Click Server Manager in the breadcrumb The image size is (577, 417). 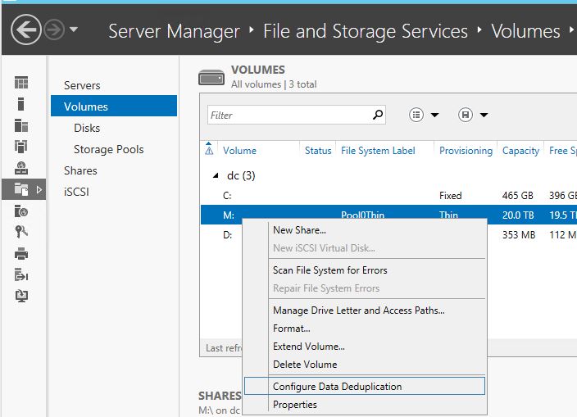174,31
